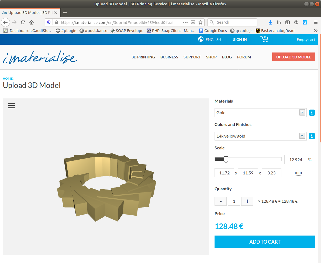Open the SOAP Envelope bookmark
This screenshot has height=263, width=321.
[x=127, y=31]
